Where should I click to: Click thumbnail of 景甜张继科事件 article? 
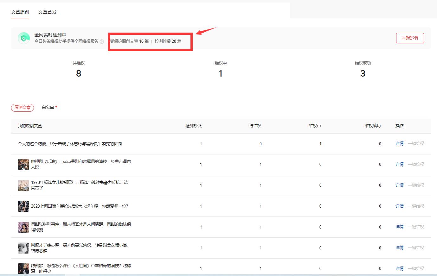[23, 227]
